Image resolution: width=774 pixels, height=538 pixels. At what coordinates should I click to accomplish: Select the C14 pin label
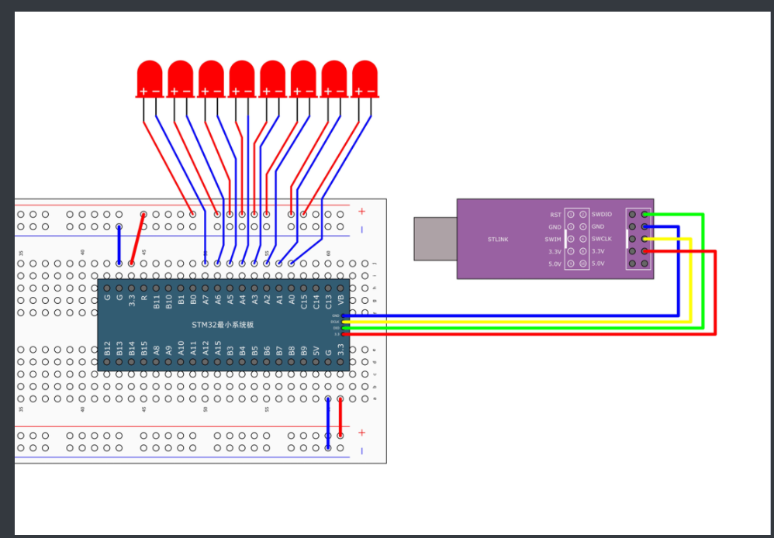pos(316,302)
